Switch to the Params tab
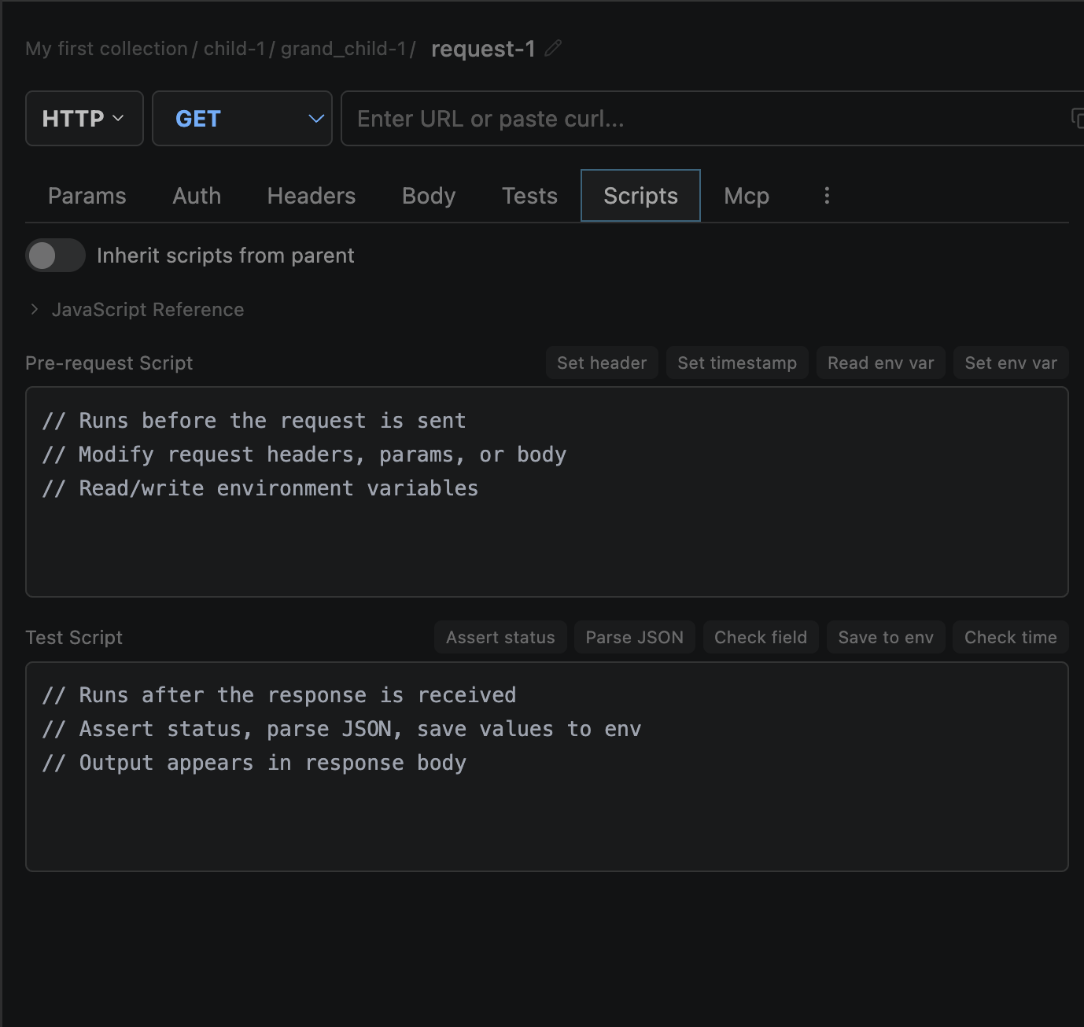Image resolution: width=1084 pixels, height=1027 pixels. tap(87, 196)
